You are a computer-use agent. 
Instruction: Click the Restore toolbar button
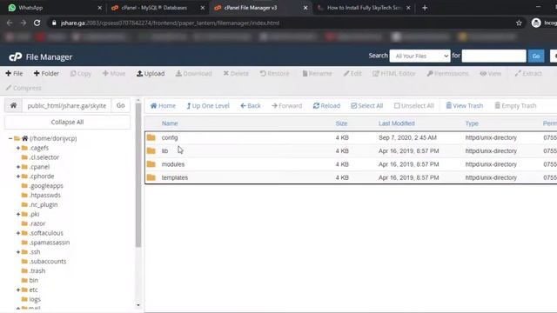pyautogui.click(x=274, y=73)
